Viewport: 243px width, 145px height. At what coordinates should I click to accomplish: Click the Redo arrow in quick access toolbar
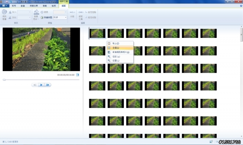(x=14, y=2)
